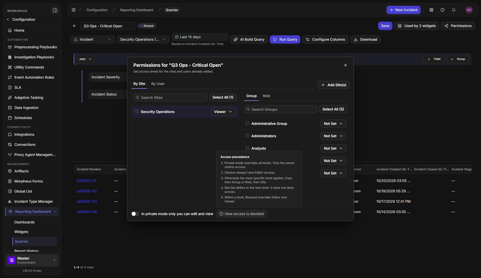Select the By Site tab
The width and height of the screenshot is (481, 278).
point(139,84)
